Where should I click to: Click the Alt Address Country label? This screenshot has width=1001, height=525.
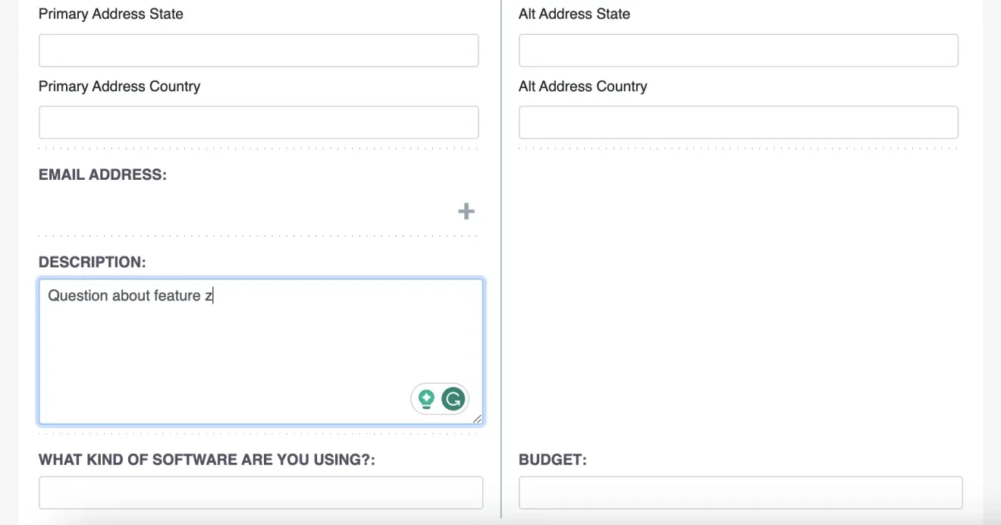[582, 86]
